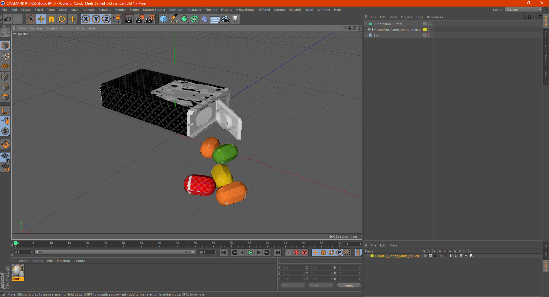Click current frame 0 F input field
This screenshot has height=297, width=549.
coord(23,252)
